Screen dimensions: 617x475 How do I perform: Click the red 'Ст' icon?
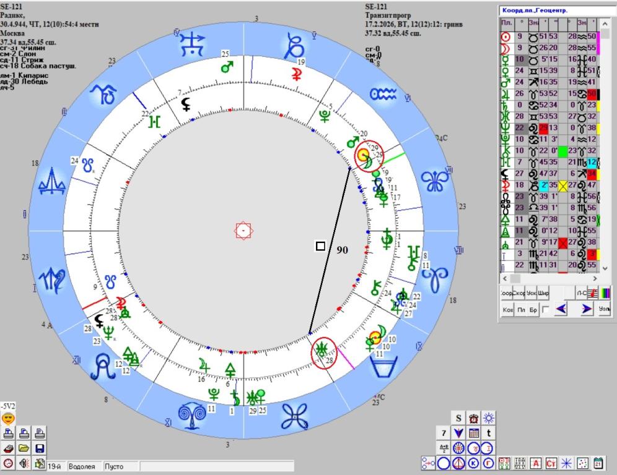click(551, 463)
